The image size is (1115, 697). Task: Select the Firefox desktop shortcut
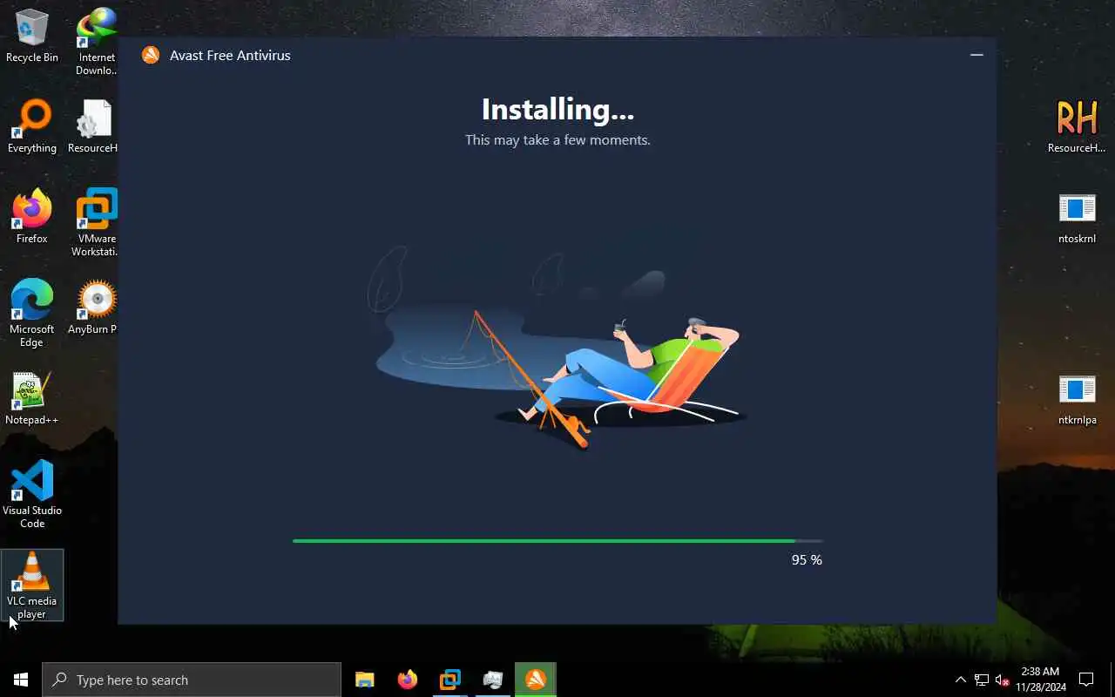click(x=32, y=218)
